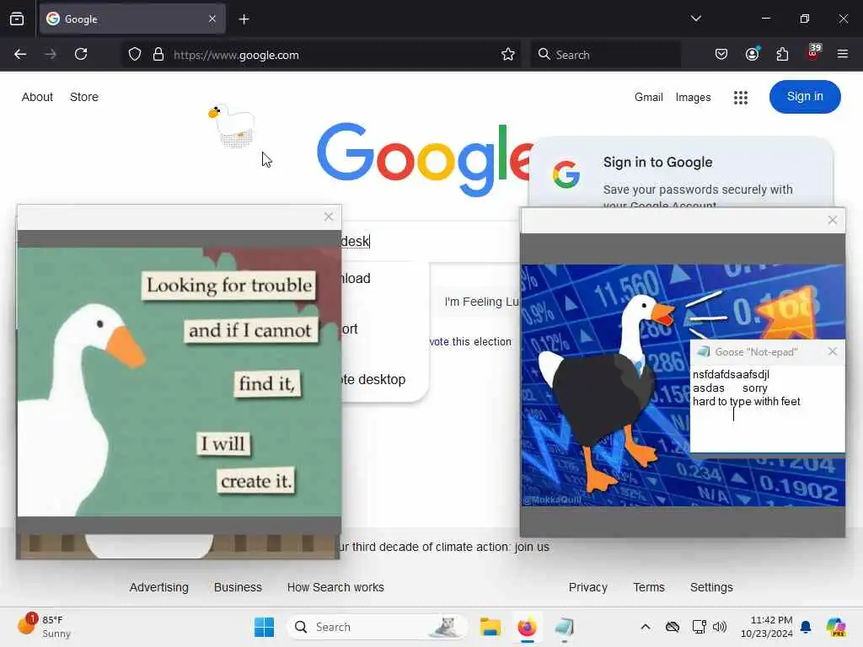Open File Explorer from the taskbar

pyautogui.click(x=490, y=627)
